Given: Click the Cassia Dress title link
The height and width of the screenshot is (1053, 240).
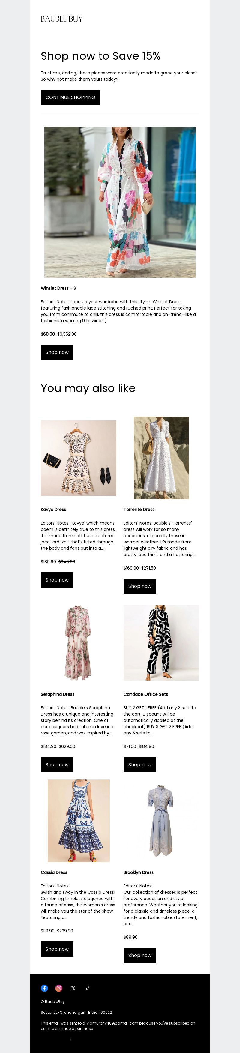Looking at the screenshot, I should coord(54,872).
